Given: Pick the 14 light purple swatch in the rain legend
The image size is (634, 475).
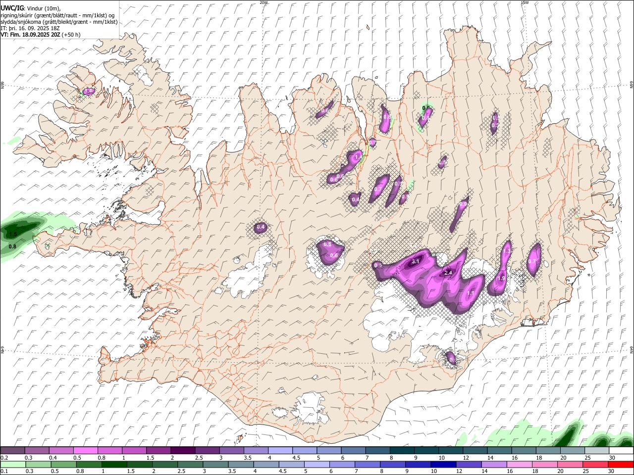Looking at the screenshot, I should pos(494,465).
